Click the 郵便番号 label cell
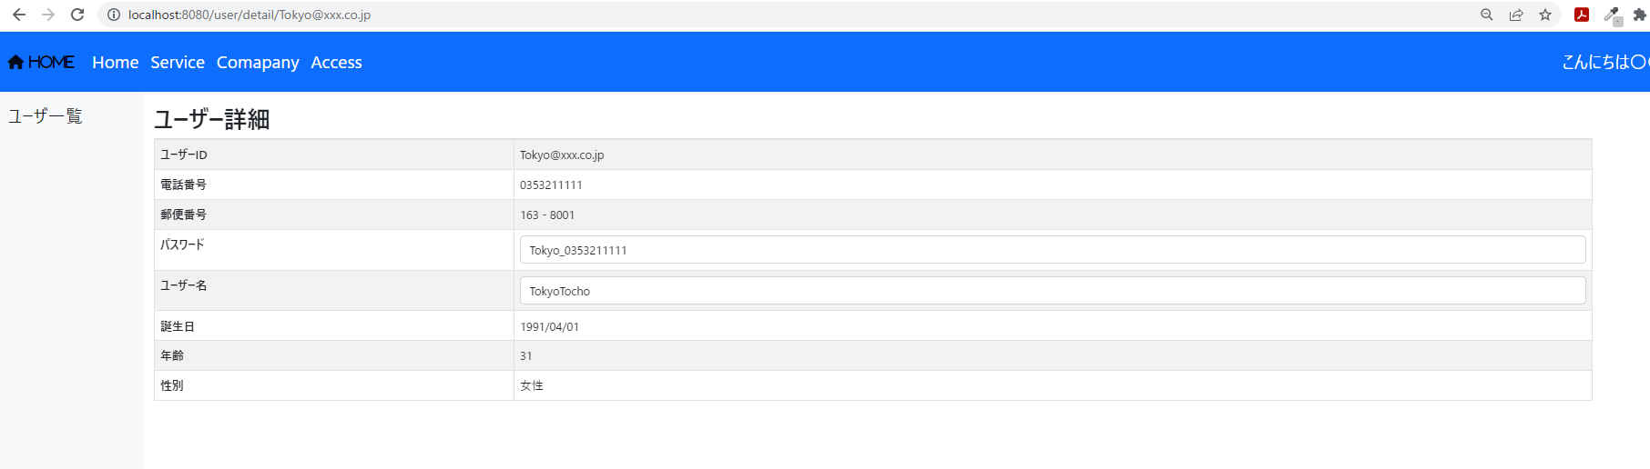This screenshot has height=469, width=1650. coord(334,215)
